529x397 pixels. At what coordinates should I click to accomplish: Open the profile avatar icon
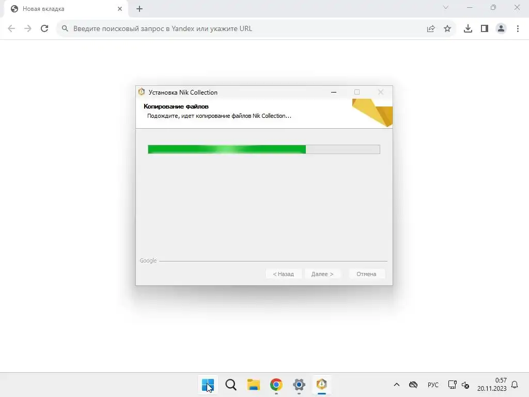coord(501,29)
